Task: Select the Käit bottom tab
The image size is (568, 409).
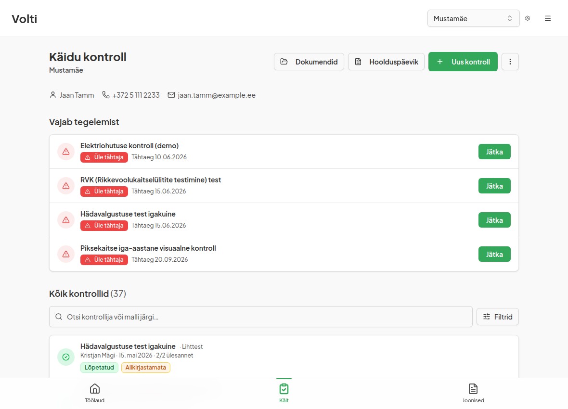Action: coord(284,393)
